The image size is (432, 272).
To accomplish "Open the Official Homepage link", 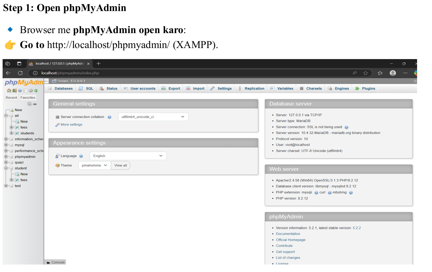I will tap(291, 240).
